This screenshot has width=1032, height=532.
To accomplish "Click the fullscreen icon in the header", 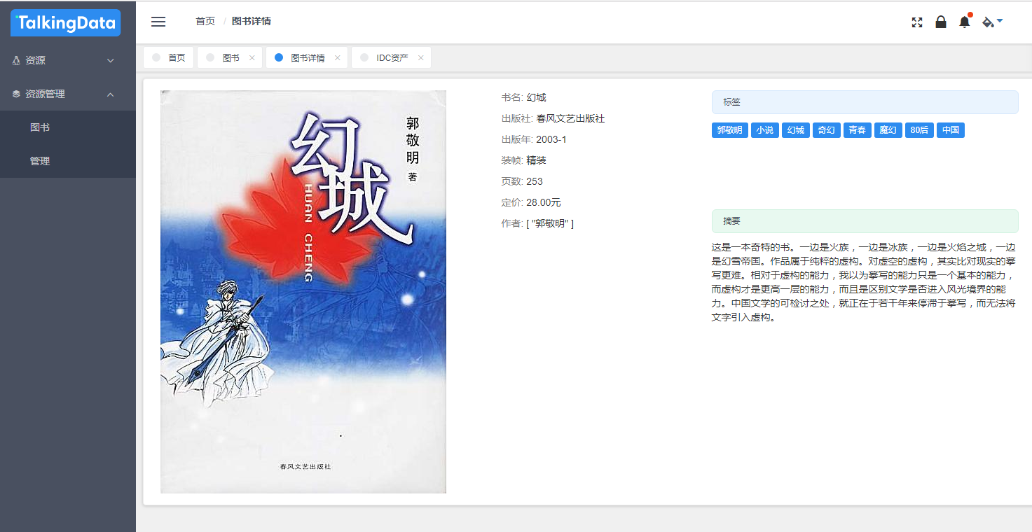I will point(917,22).
